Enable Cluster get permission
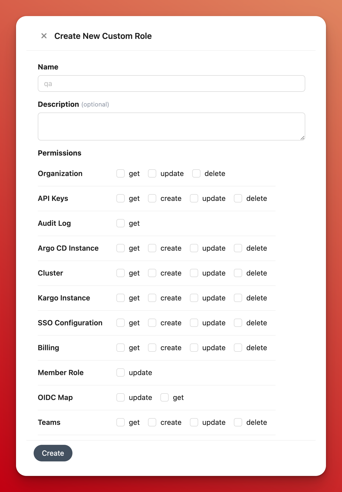Image resolution: width=342 pixels, height=492 pixels. 121,273
